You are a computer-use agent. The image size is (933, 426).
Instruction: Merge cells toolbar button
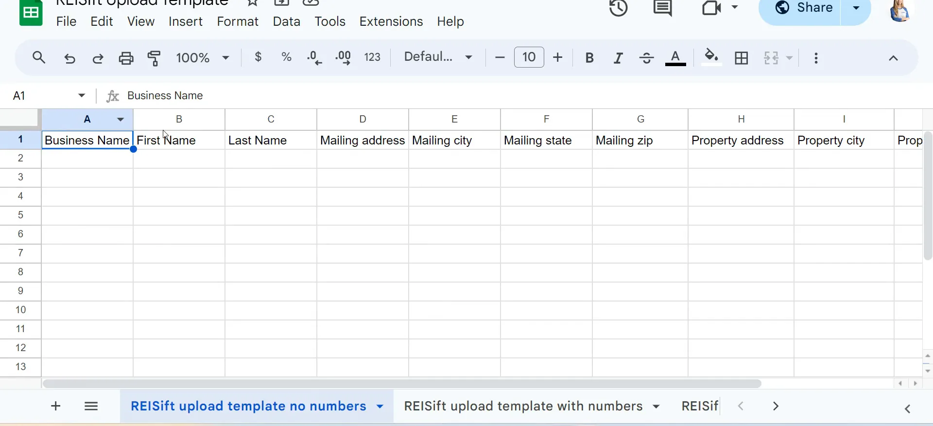(x=771, y=58)
